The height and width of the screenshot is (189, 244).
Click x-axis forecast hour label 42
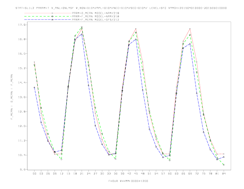click(129, 174)
